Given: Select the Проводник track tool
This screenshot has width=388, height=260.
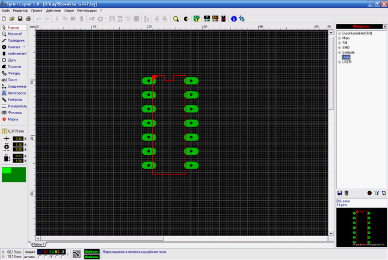Looking at the screenshot, I should point(14,41).
